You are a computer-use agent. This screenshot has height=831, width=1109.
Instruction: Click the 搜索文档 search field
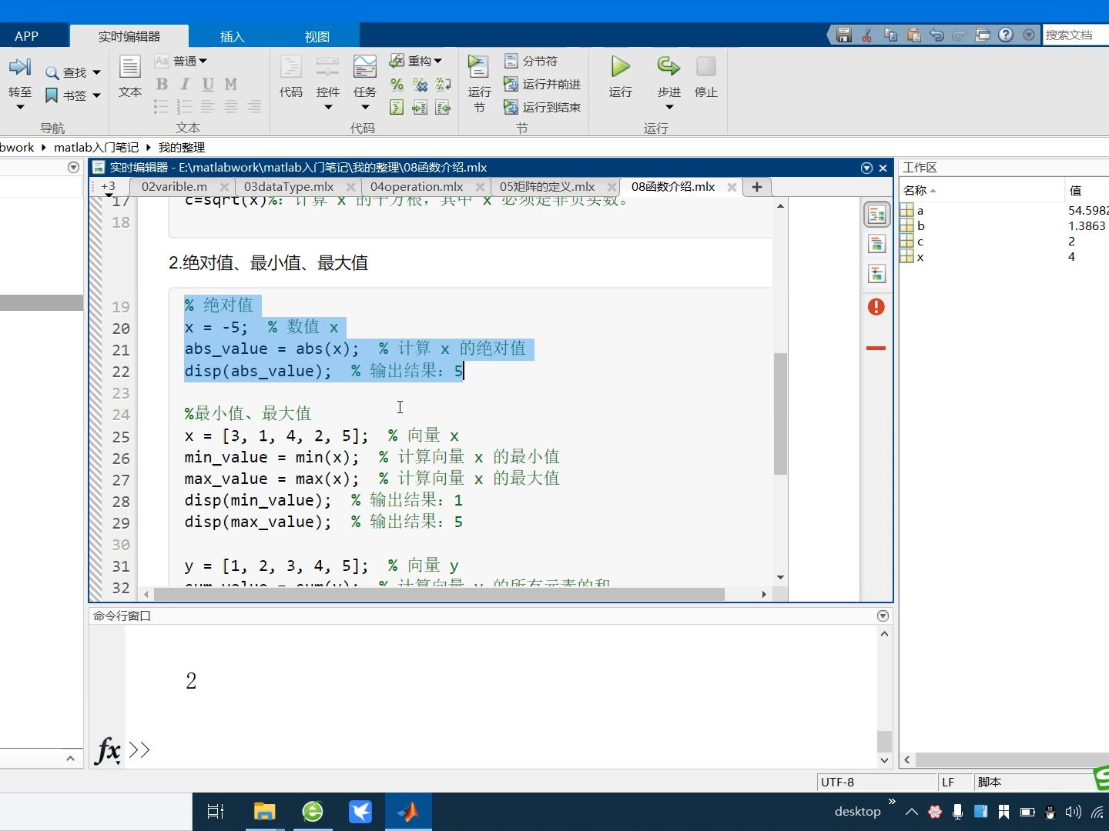pyautogui.click(x=1076, y=35)
